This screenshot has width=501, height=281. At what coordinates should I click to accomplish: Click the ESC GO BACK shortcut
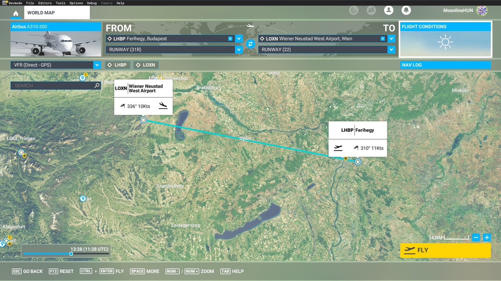27,271
